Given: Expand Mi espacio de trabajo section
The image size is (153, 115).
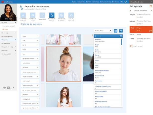Looking at the screenshot, I should point(9,47).
